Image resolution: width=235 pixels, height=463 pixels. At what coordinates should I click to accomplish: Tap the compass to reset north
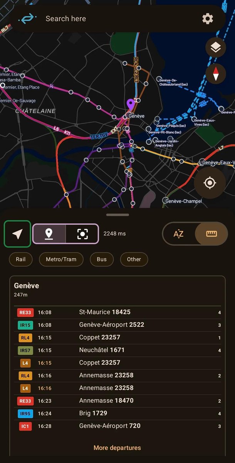point(216,73)
